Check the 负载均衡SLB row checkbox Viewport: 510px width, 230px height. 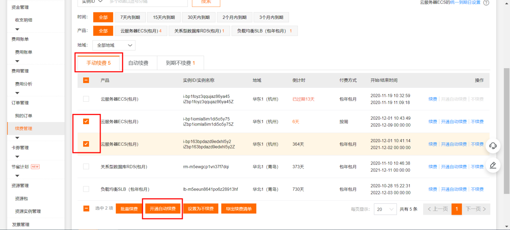pos(86,189)
